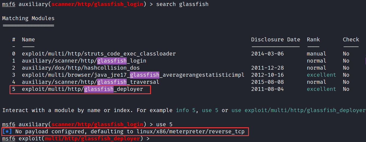Click the 'search glassfish' command text
The height and width of the screenshot is (142, 366).
[182, 4]
